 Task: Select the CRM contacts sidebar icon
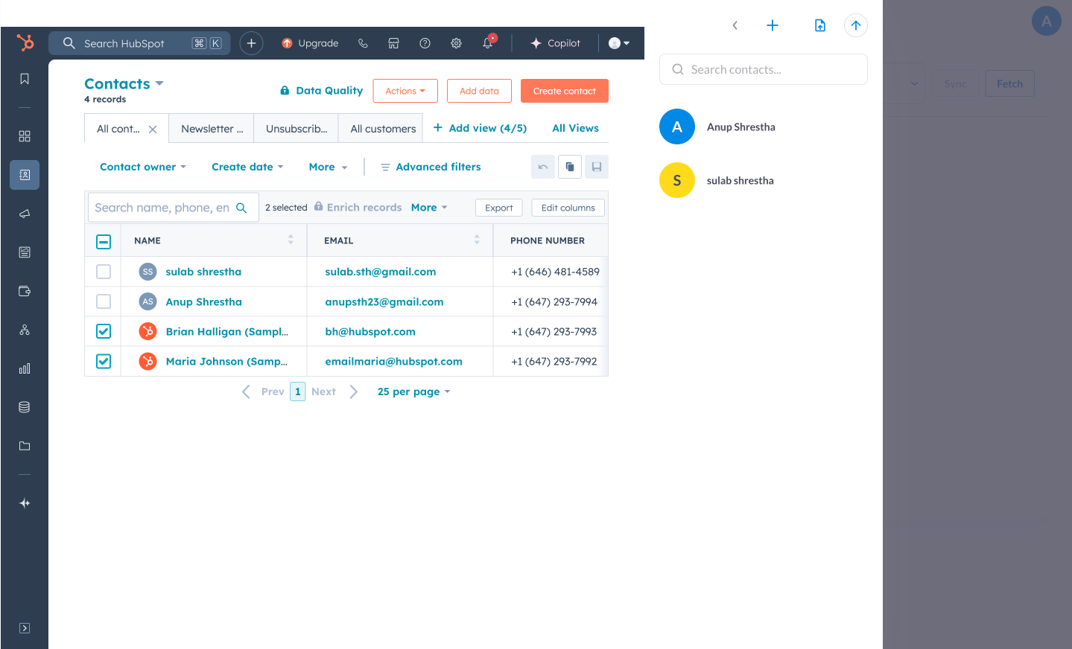25,175
